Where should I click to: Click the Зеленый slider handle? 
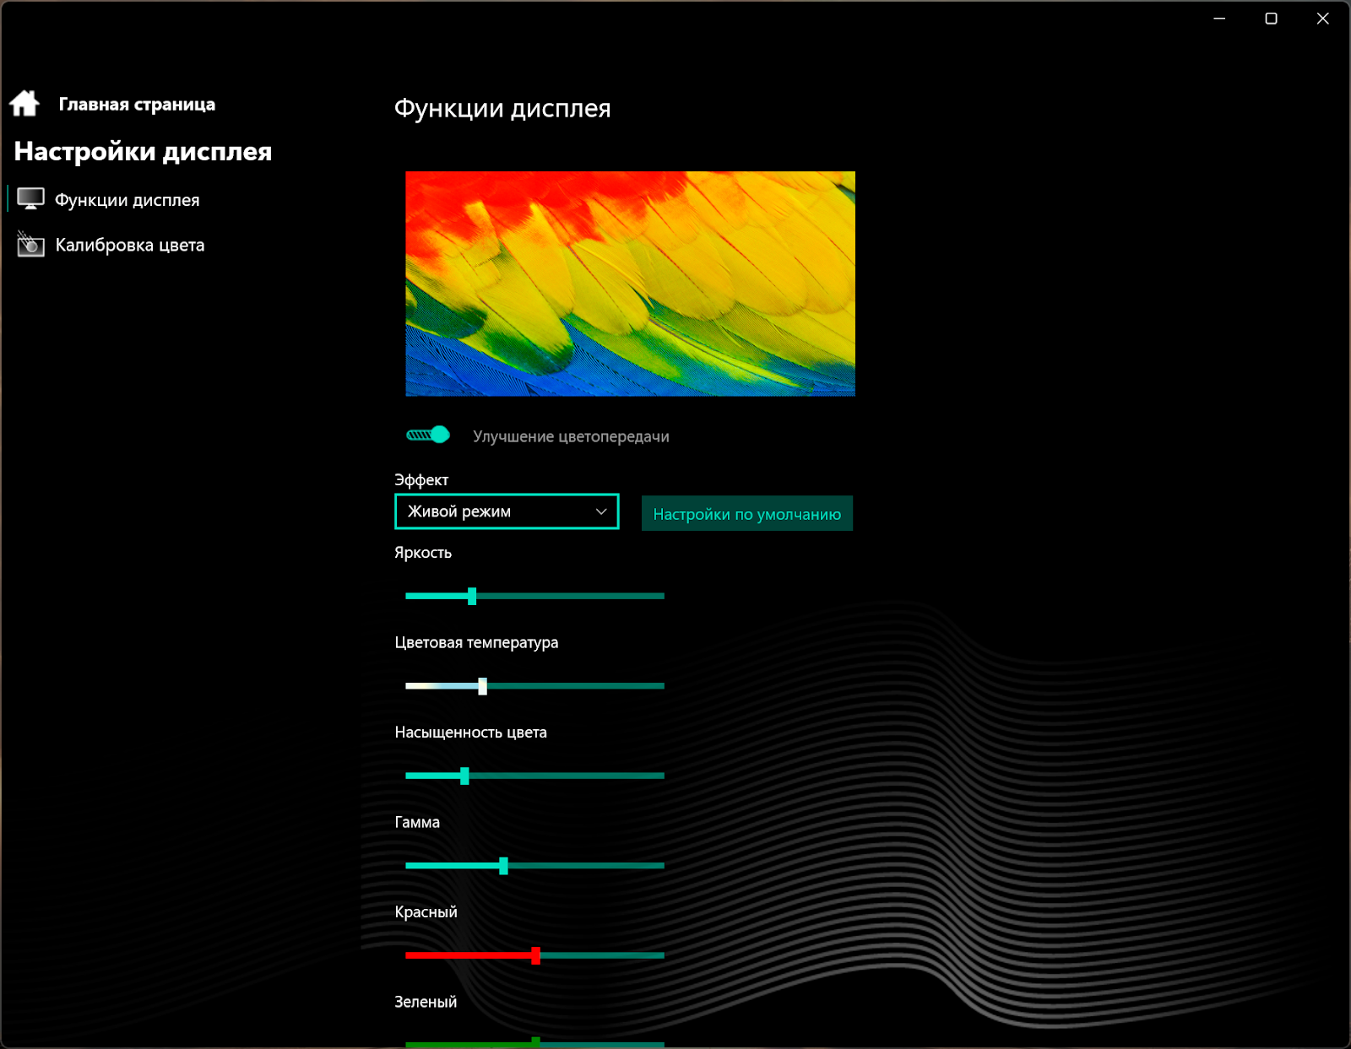point(536,1042)
